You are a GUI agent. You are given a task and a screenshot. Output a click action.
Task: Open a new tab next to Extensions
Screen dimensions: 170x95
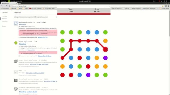point(19,3)
